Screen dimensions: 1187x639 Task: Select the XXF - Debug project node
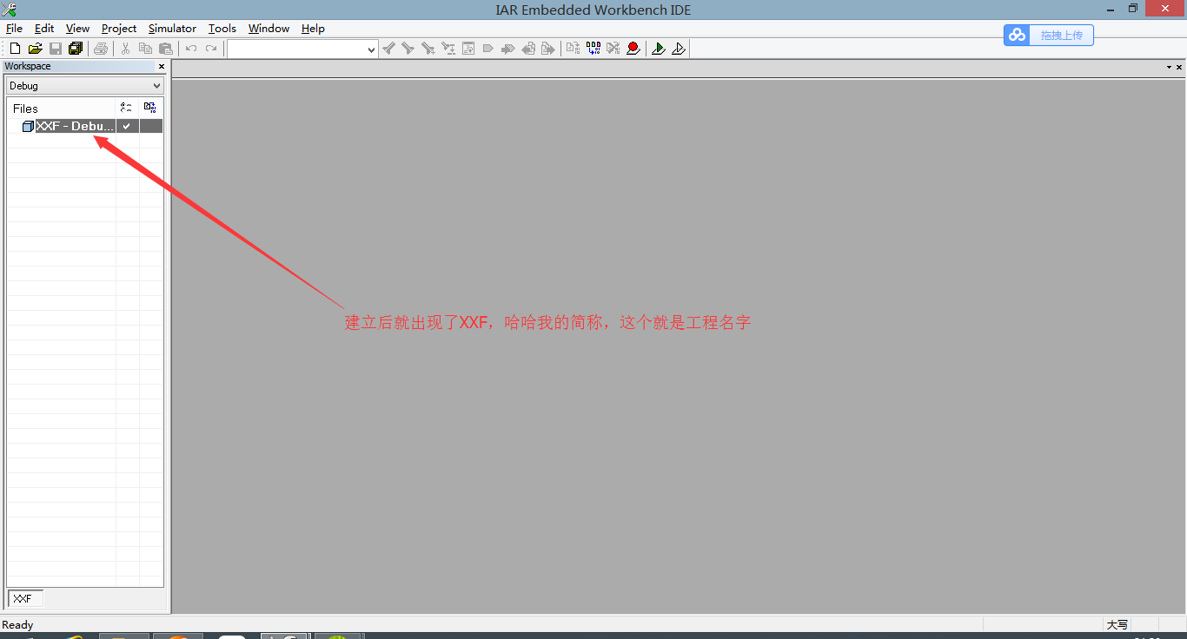pos(75,126)
